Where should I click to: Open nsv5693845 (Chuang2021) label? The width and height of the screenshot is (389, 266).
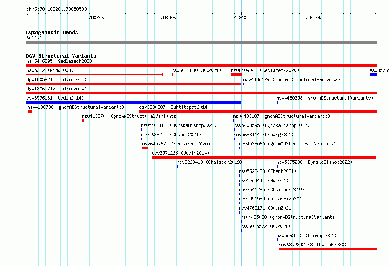pyautogui.click(x=306, y=235)
